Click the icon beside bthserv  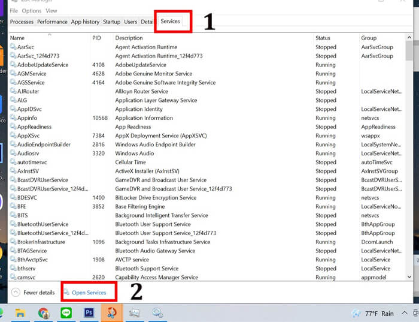13,268
